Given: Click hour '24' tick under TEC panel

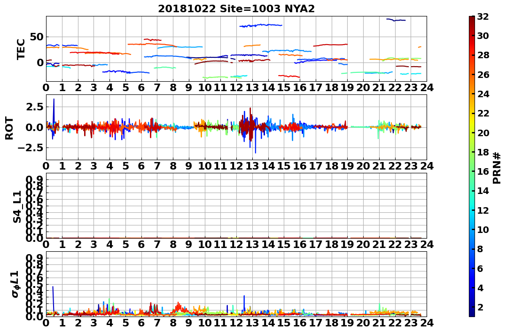Looking at the screenshot, I should (x=427, y=87).
